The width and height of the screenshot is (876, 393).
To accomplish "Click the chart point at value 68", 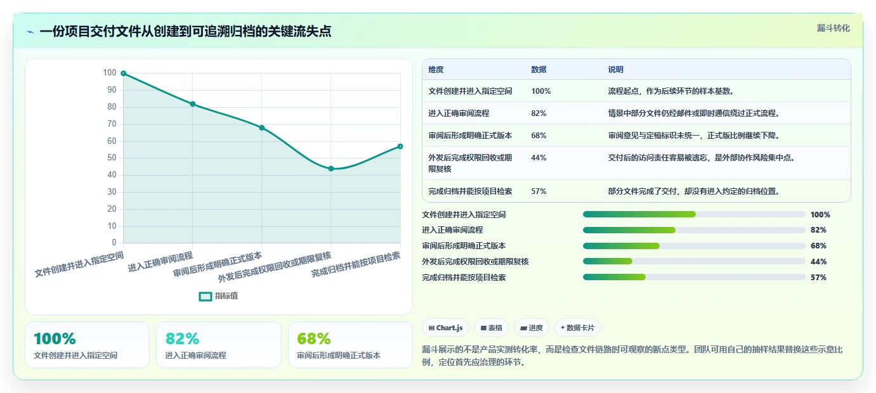I will [x=262, y=127].
